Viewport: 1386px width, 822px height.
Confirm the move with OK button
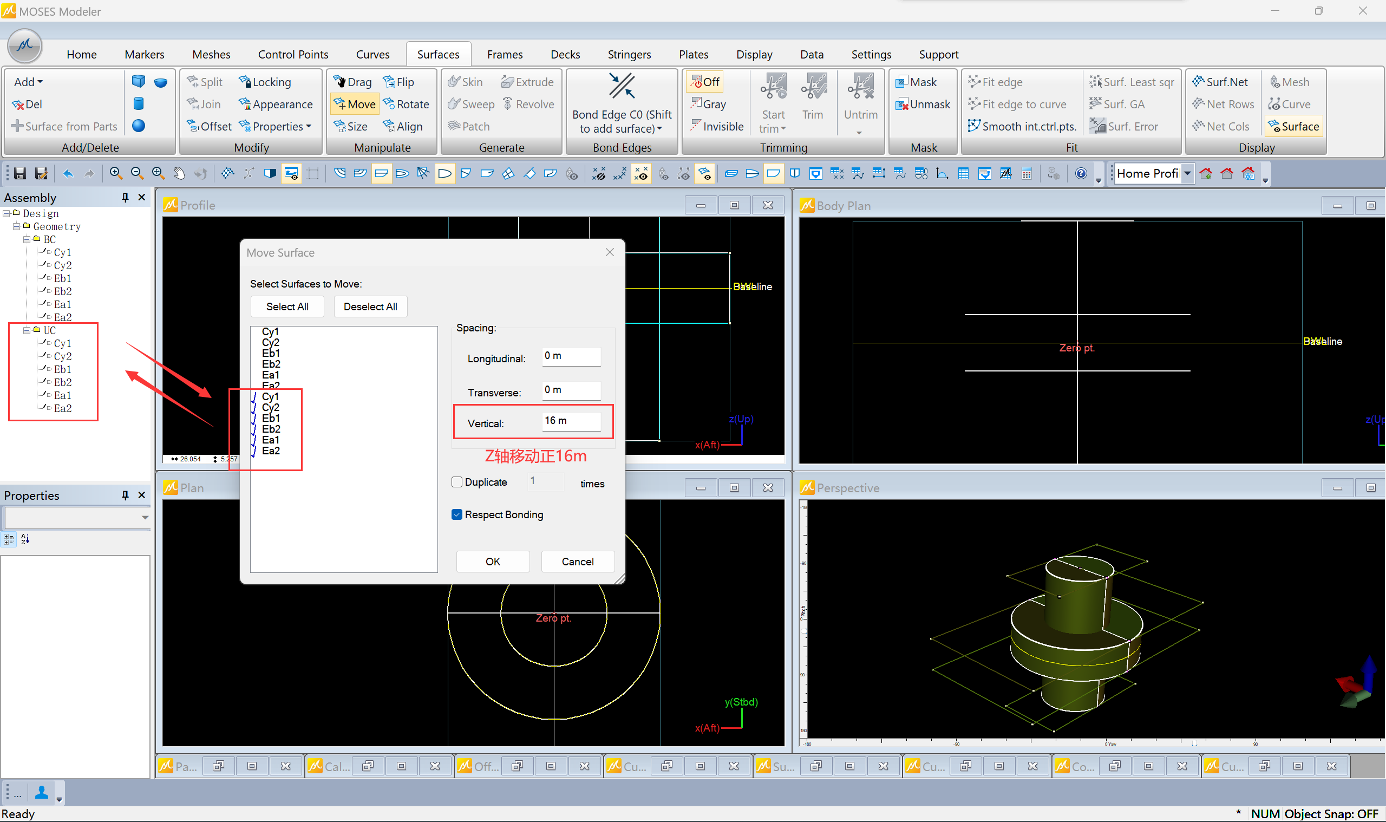tap(492, 562)
